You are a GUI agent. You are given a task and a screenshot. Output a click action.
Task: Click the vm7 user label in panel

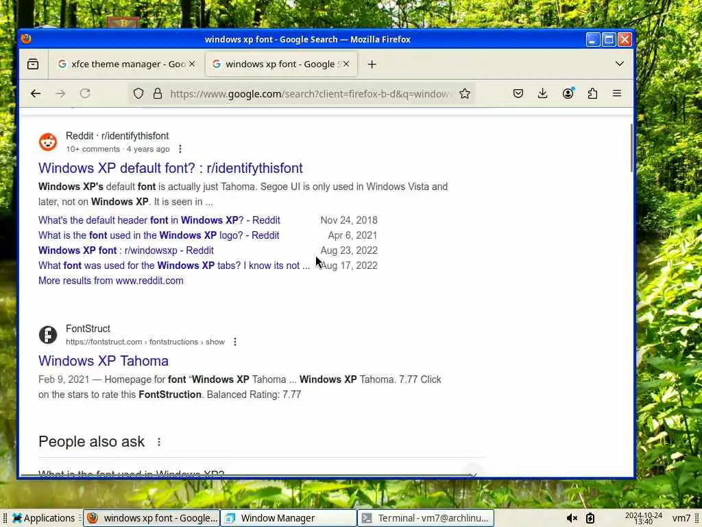pyautogui.click(x=681, y=518)
